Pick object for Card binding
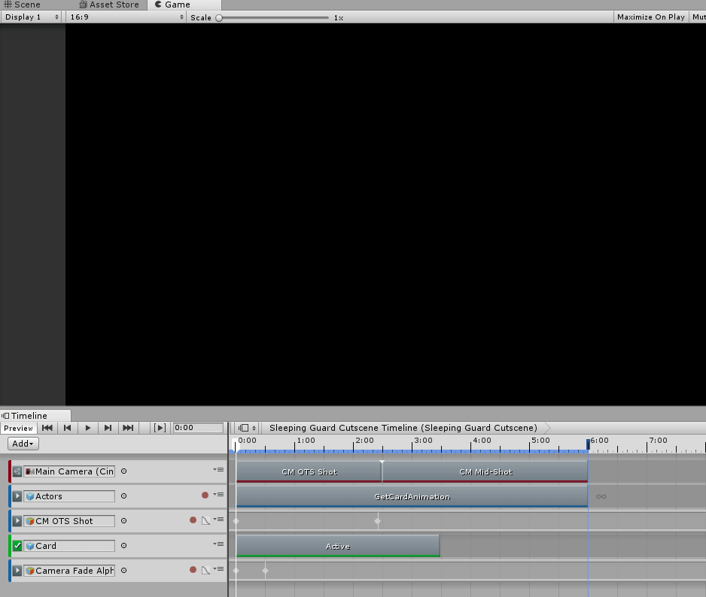 [124, 545]
